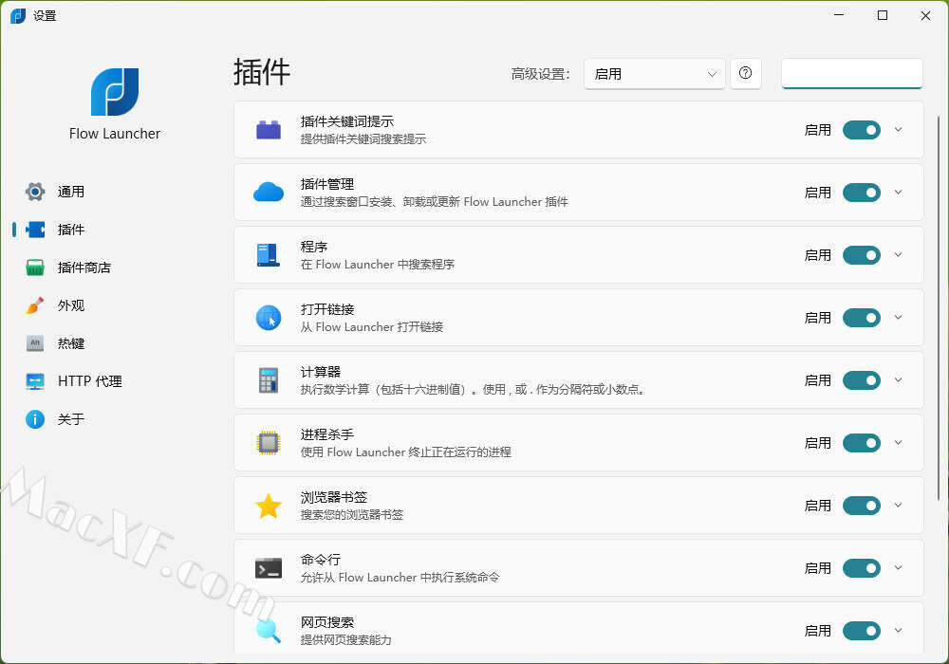Viewport: 949px width, 664px height.
Task: Click the plugin search input box
Action: click(851, 74)
